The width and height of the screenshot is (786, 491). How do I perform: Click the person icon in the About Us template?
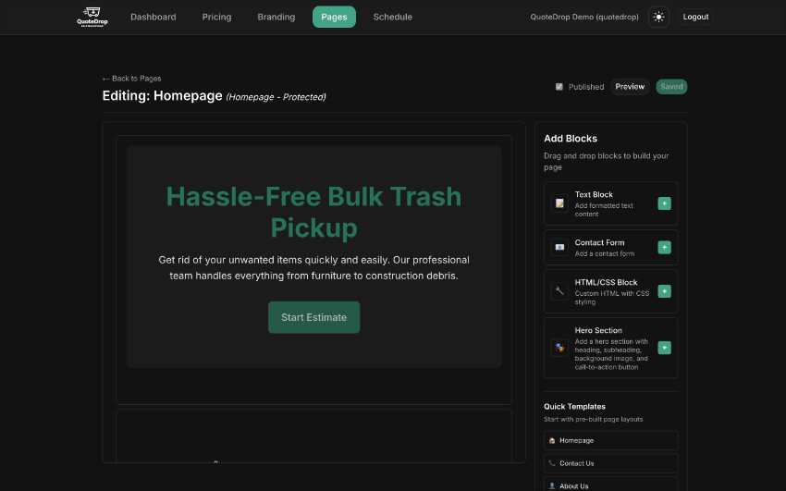pyautogui.click(x=552, y=486)
